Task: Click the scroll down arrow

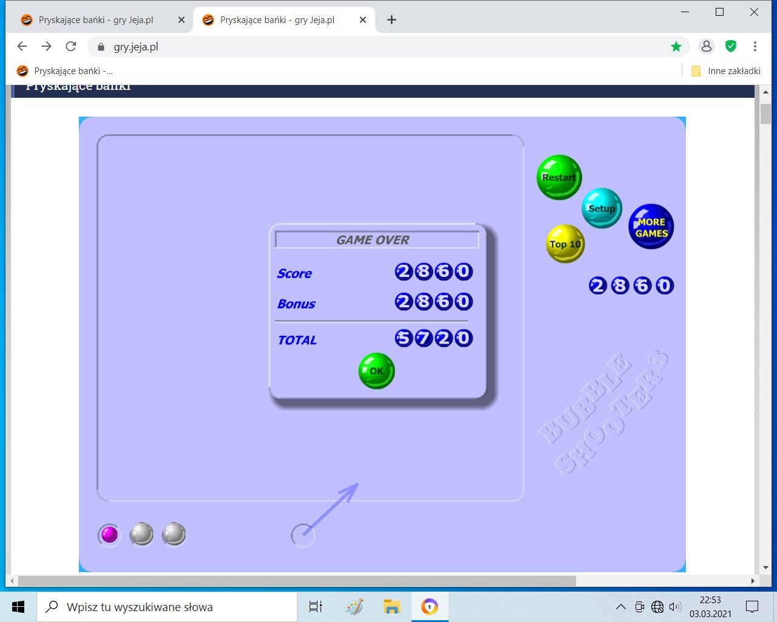Action: [x=765, y=568]
